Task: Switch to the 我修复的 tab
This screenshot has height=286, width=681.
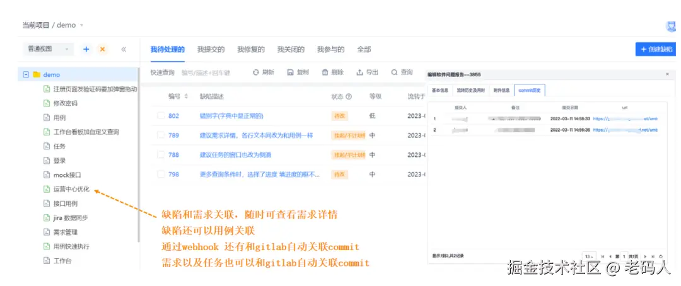Action: point(251,50)
